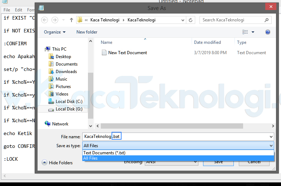281x186 pixels.
Task: Refresh the current folder view
Action: coord(191,20)
